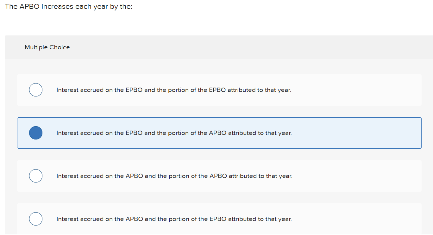
Task: Click the first answer option row
Action: 219,90
